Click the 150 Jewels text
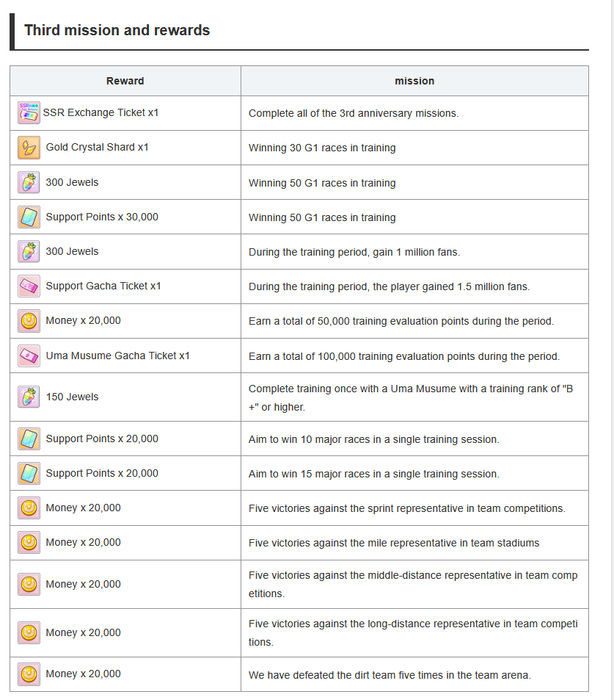Screen dimensions: 614x700 [x=72, y=397]
